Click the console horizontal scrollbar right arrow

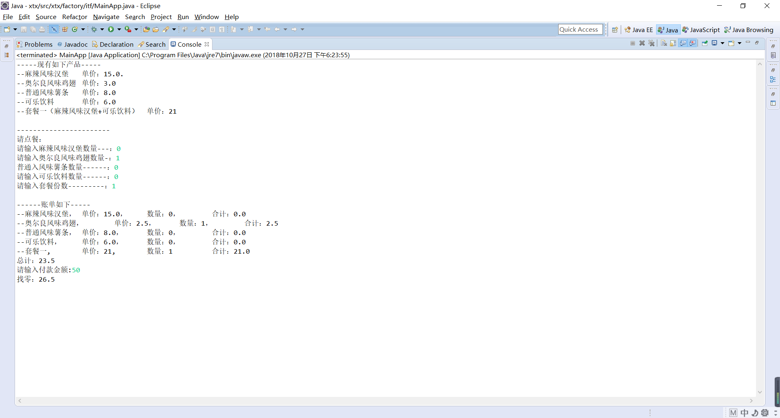coord(751,401)
